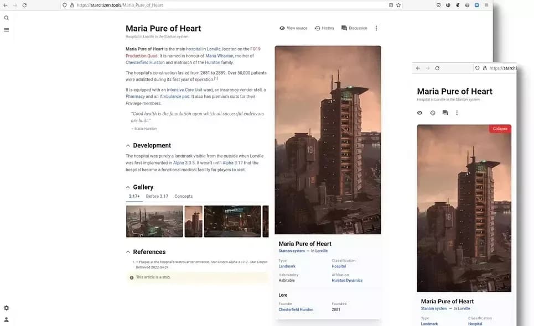Collapse the Gallery section
This screenshot has height=326, width=534.
click(128, 187)
